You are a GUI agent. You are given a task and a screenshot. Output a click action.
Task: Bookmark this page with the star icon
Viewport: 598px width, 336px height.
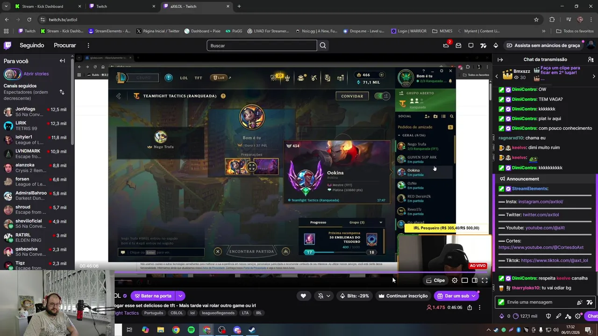(536, 20)
